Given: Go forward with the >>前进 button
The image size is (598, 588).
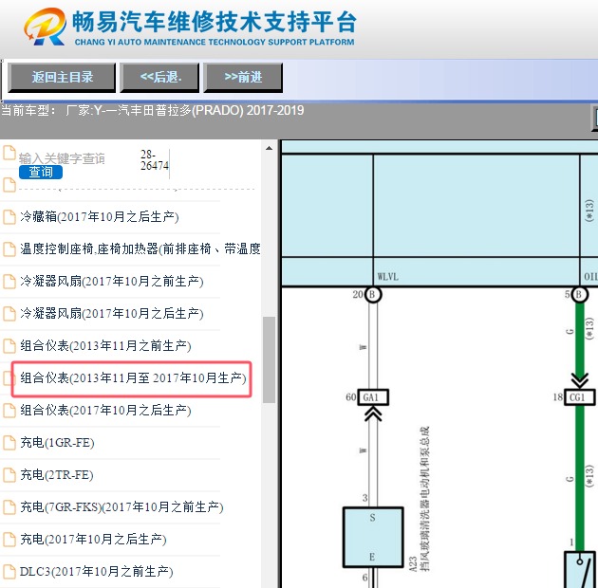Looking at the screenshot, I should tap(243, 78).
